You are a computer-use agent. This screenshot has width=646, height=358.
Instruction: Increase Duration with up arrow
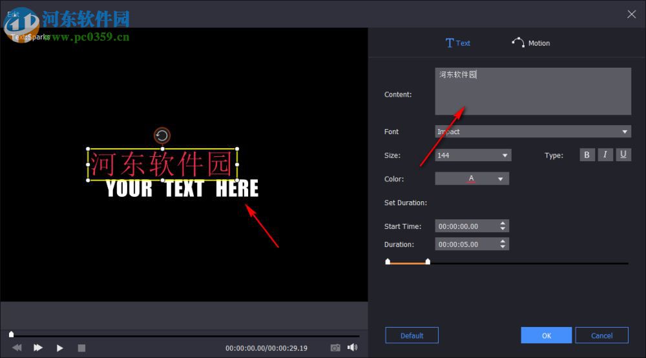[503, 241]
